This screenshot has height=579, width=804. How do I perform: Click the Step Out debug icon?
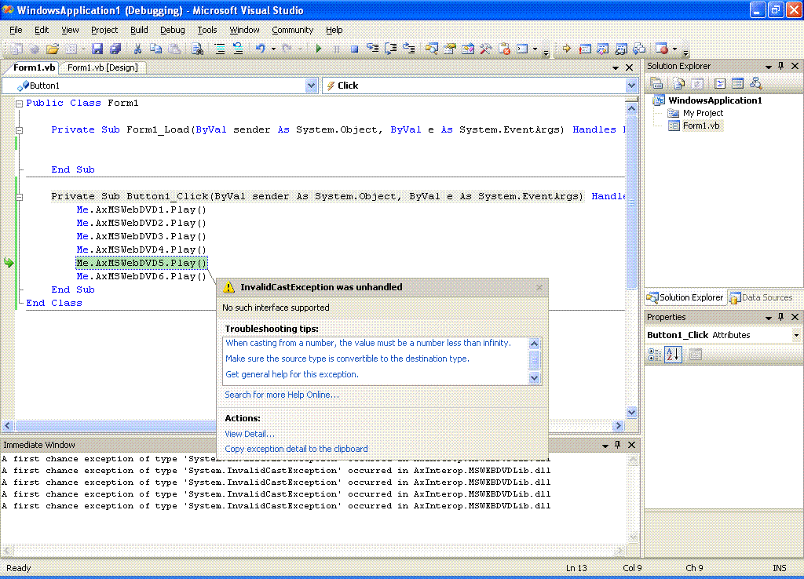tap(408, 49)
